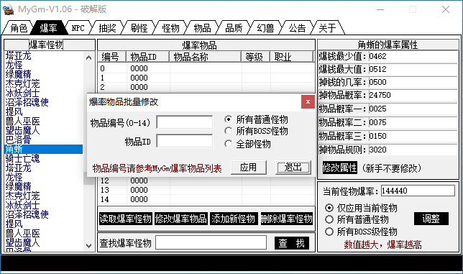Screen dimensions: 463x274
Task: Switch to the 物品 tab
Action: pos(202,28)
